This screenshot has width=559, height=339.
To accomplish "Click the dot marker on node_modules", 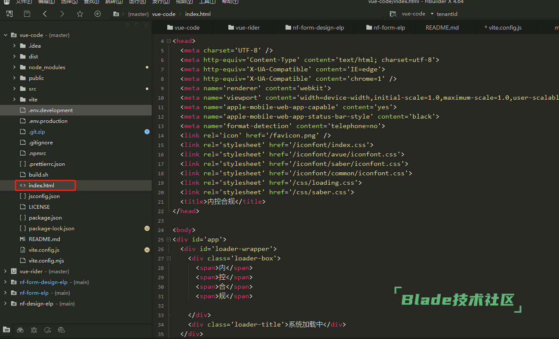I will tap(147, 67).
